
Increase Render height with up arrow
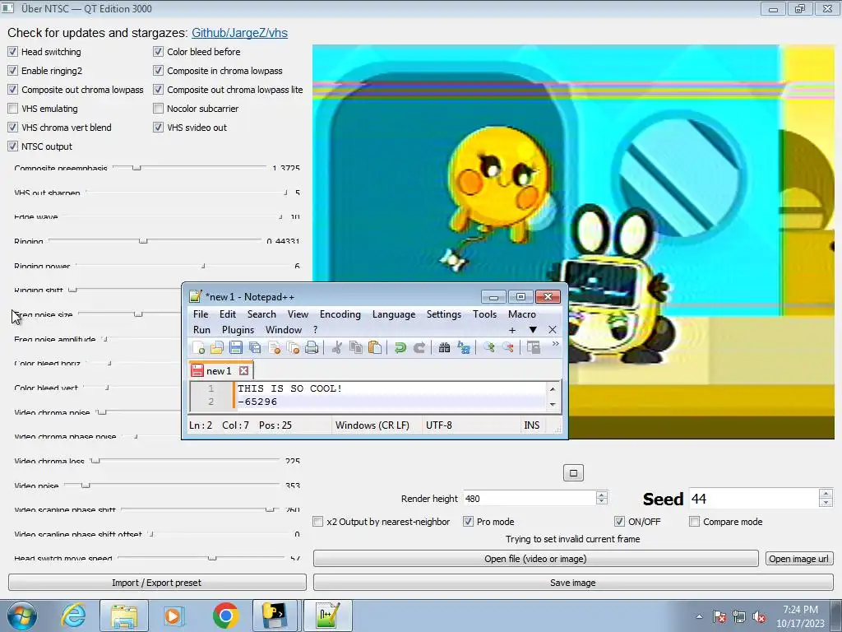coord(601,495)
